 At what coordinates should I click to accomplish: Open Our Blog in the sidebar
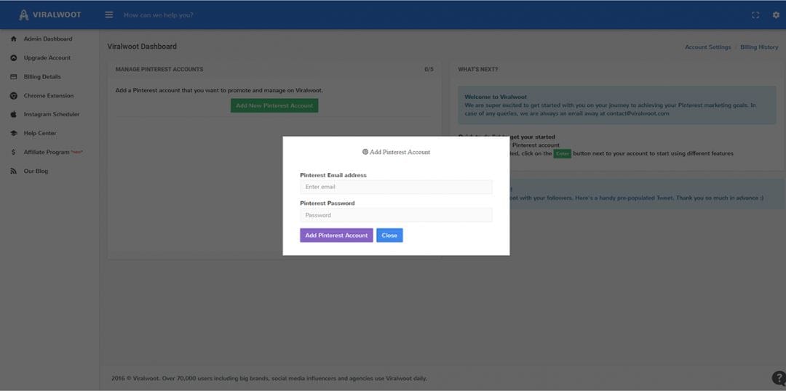(36, 172)
